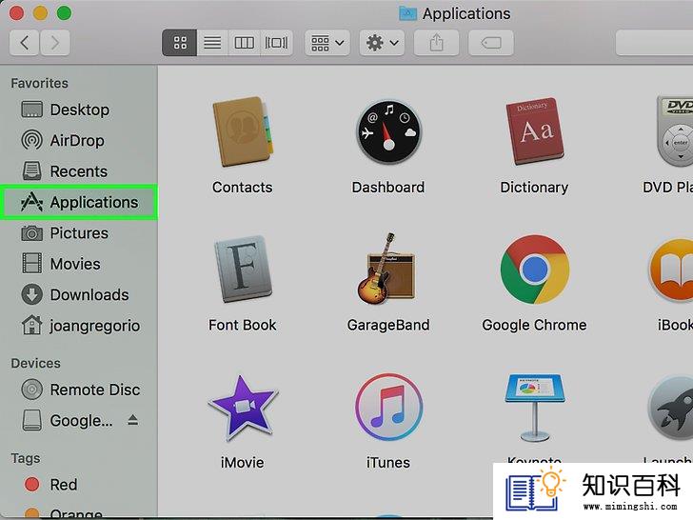
Task: Select Applications in the sidebar
Action: [79, 202]
